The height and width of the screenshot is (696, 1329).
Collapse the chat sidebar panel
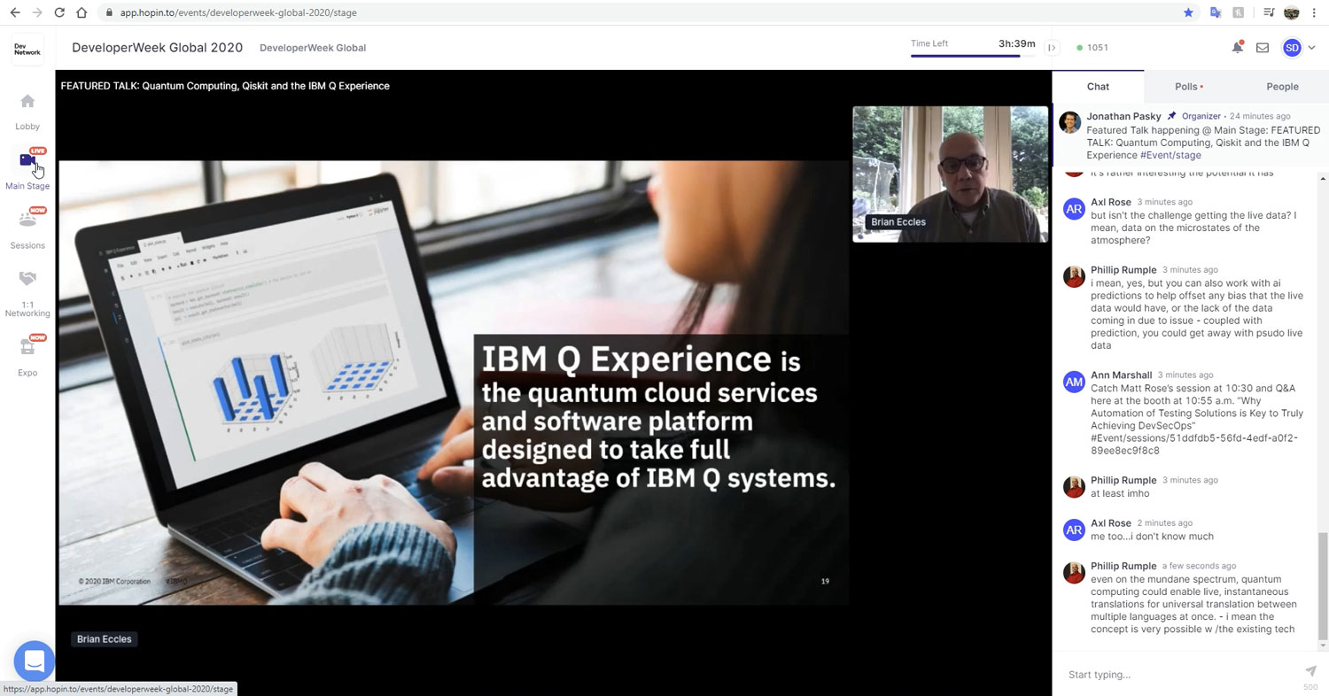point(1052,48)
